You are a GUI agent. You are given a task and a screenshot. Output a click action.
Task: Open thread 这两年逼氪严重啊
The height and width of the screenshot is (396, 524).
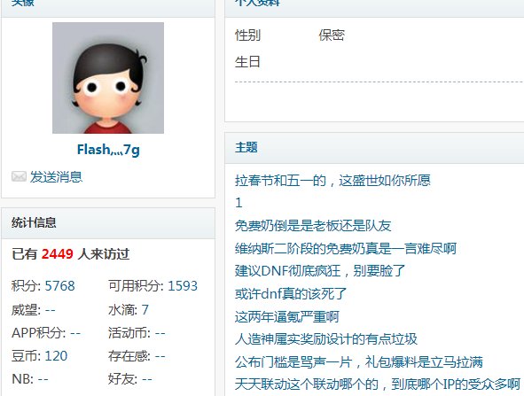286,316
